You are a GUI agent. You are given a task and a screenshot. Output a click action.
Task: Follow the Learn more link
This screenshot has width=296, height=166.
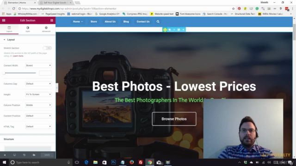click(18, 56)
